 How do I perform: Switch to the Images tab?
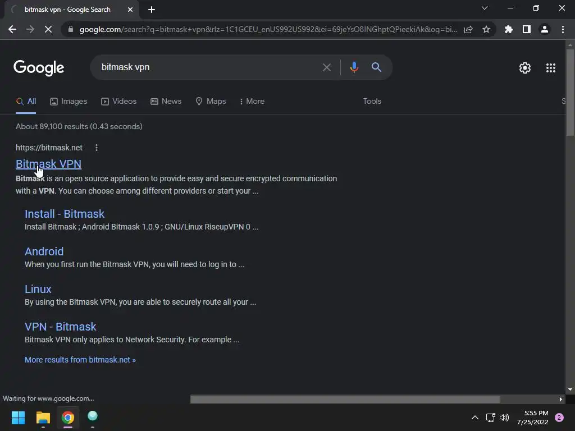click(69, 102)
